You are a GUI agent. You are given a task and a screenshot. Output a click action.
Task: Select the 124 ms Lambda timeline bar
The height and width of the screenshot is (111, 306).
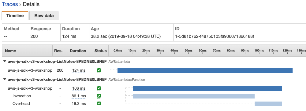205,70
